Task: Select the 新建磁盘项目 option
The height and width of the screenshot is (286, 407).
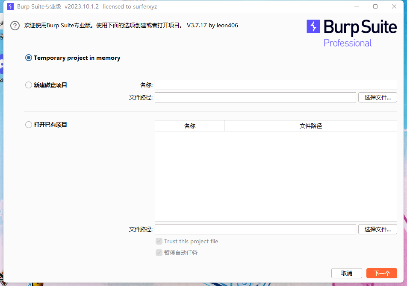Action: pos(28,85)
